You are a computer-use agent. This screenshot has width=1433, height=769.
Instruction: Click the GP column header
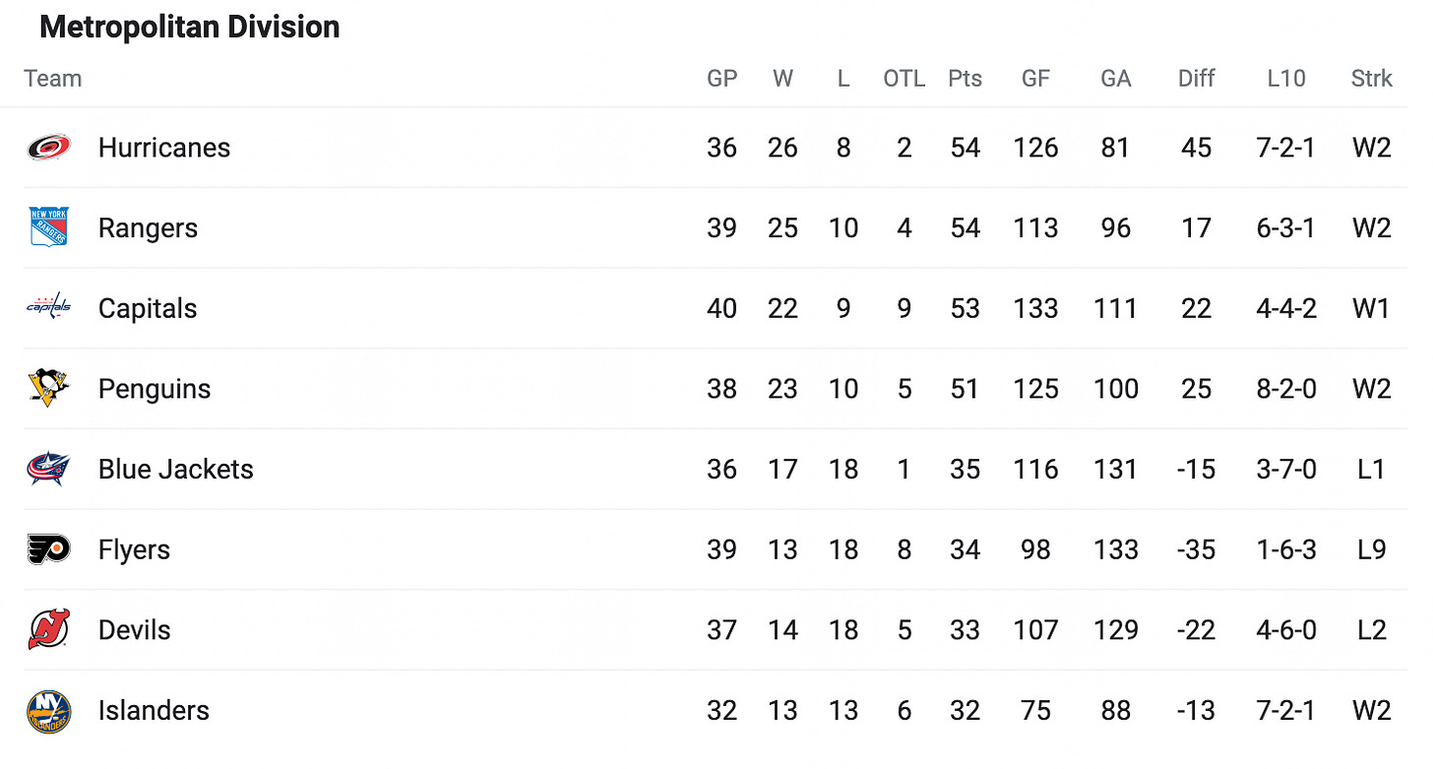click(x=722, y=79)
